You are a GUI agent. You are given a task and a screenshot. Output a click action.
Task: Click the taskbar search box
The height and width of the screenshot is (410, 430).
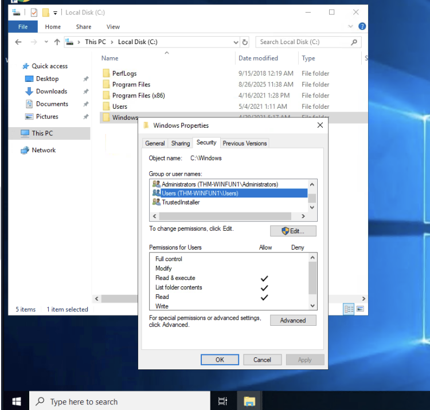120,401
